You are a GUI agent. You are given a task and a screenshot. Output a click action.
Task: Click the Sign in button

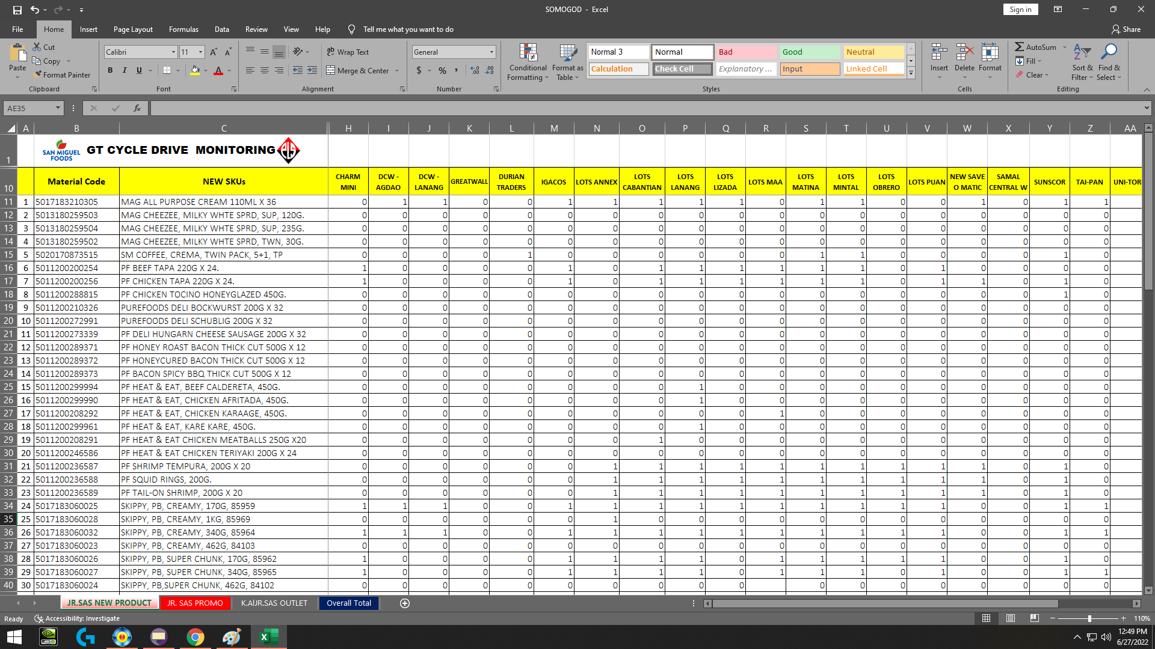(x=1020, y=9)
